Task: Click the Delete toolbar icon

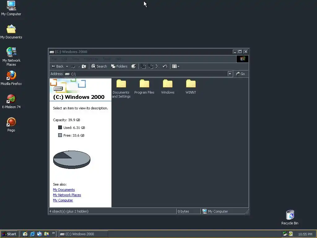Action: click(x=158, y=66)
